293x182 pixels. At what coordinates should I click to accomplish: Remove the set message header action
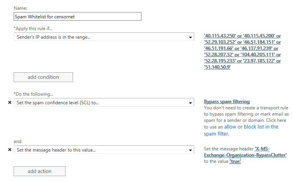click(x=10, y=150)
